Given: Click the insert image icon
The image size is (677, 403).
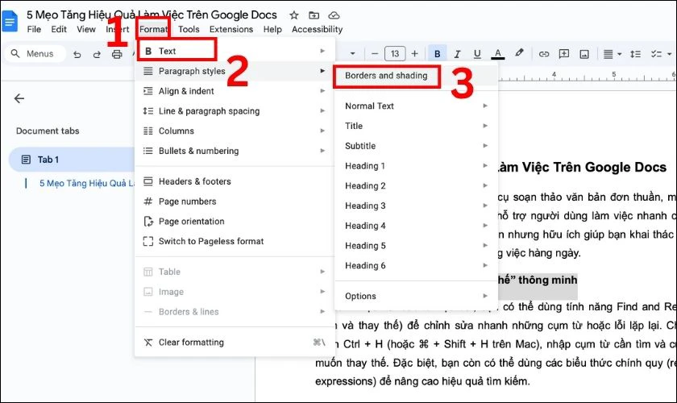Looking at the screenshot, I should [x=584, y=54].
